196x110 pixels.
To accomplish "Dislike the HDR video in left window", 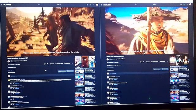I will pyautogui.click(x=47, y=64).
